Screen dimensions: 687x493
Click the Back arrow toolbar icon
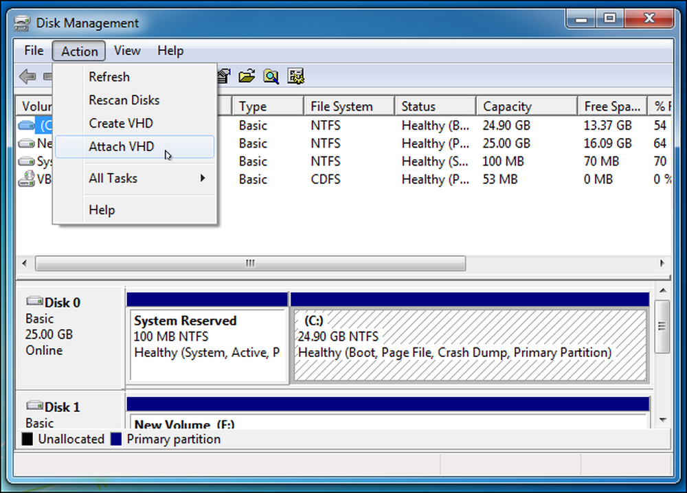click(x=27, y=77)
